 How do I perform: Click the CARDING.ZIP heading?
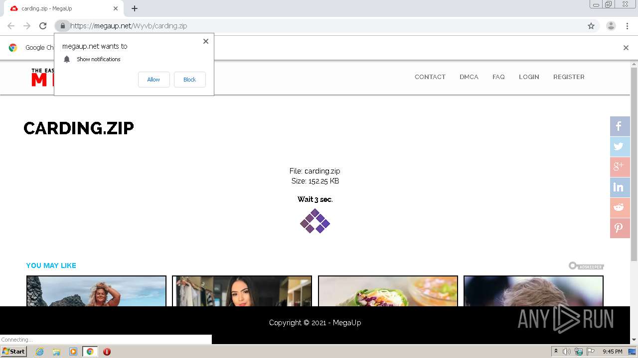pos(79,128)
